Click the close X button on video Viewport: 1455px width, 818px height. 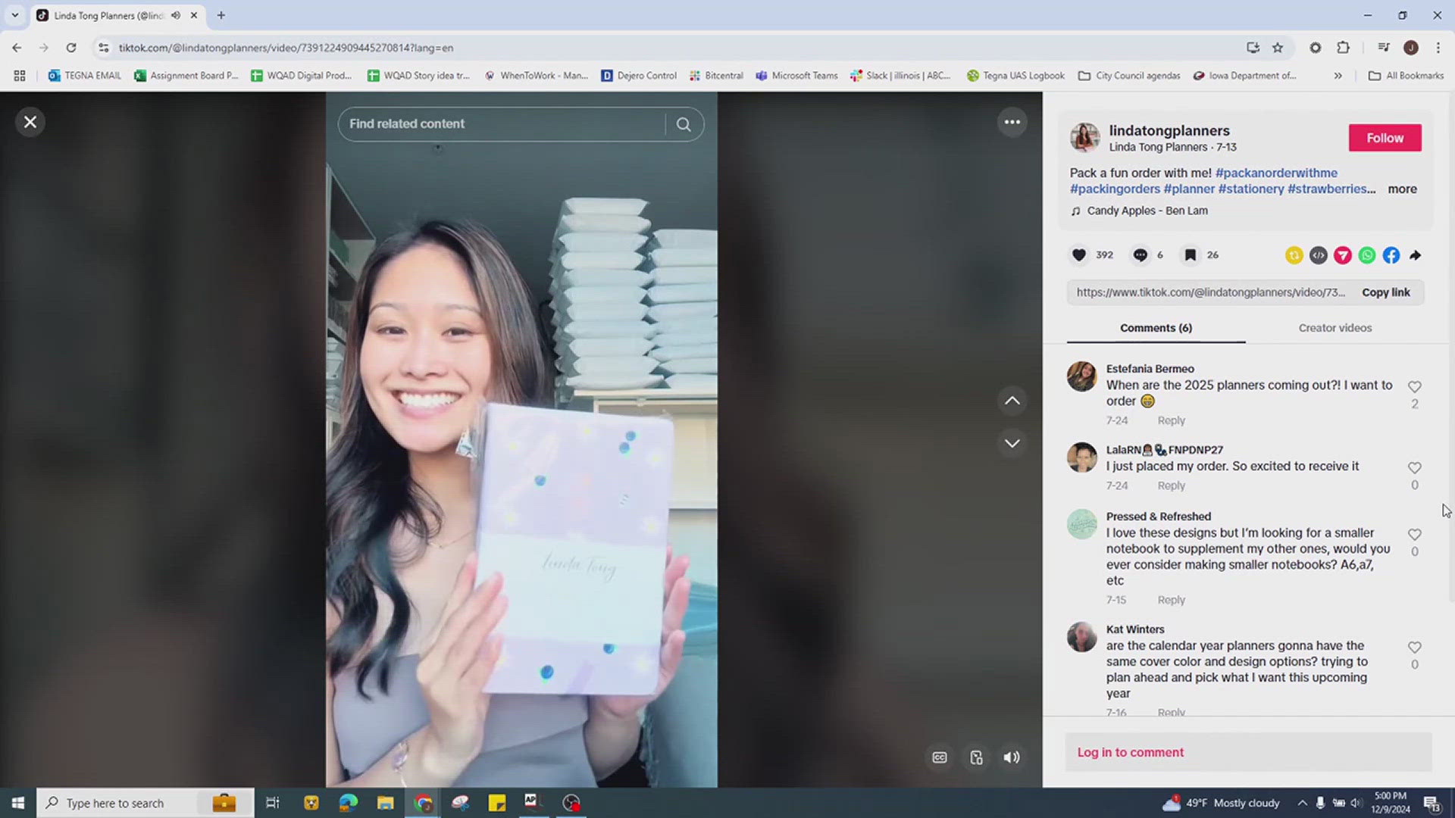[29, 121]
